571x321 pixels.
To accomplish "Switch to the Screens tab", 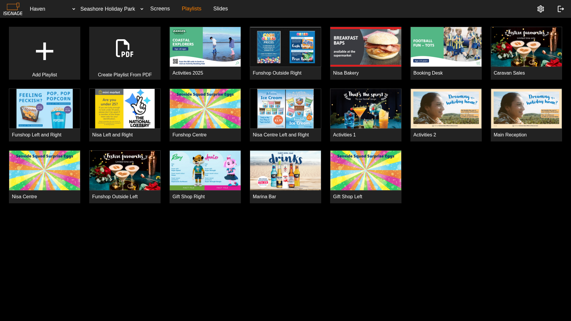I will 160,9.
